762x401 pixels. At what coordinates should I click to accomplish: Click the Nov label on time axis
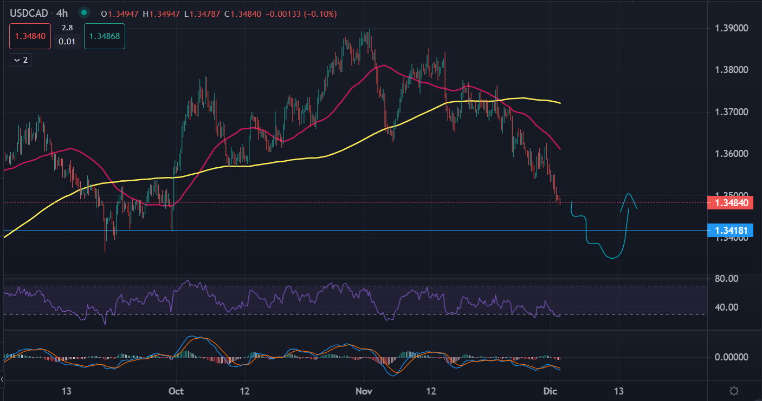(x=364, y=391)
